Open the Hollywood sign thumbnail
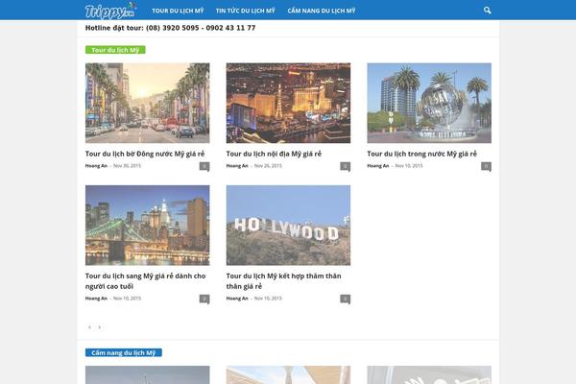Viewport: 576px width, 384px height. tap(288, 226)
